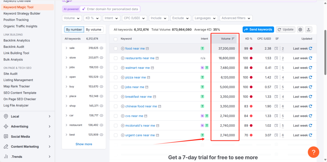Viewport: 327px width, 162px height.
Task: Open the orange help question button
Action: (314, 152)
